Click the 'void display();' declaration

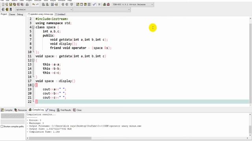coord(63,43)
